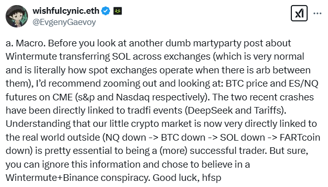This screenshot has height=187, width=328.
Task: Click "futures on CME" in the post text
Action: tap(39, 97)
